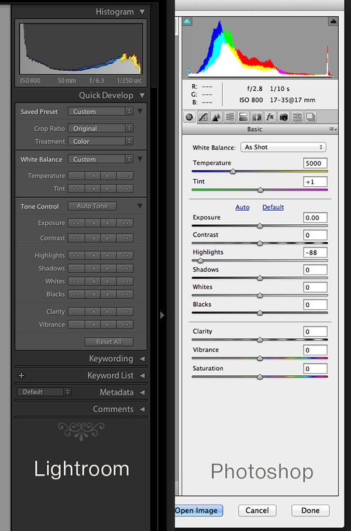Open the Split Toning tab icon
Screen dimensions: 351x531
(243, 117)
